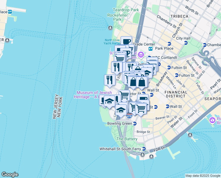Select the subway icon left of Park Place label
The image size is (221, 178).
tap(169, 44)
